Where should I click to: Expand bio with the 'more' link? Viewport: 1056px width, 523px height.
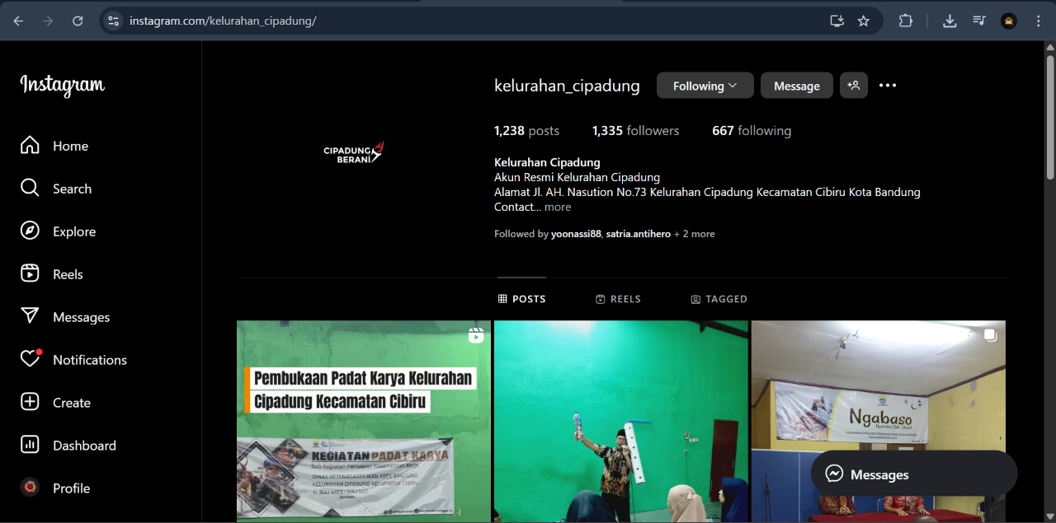pyautogui.click(x=558, y=208)
